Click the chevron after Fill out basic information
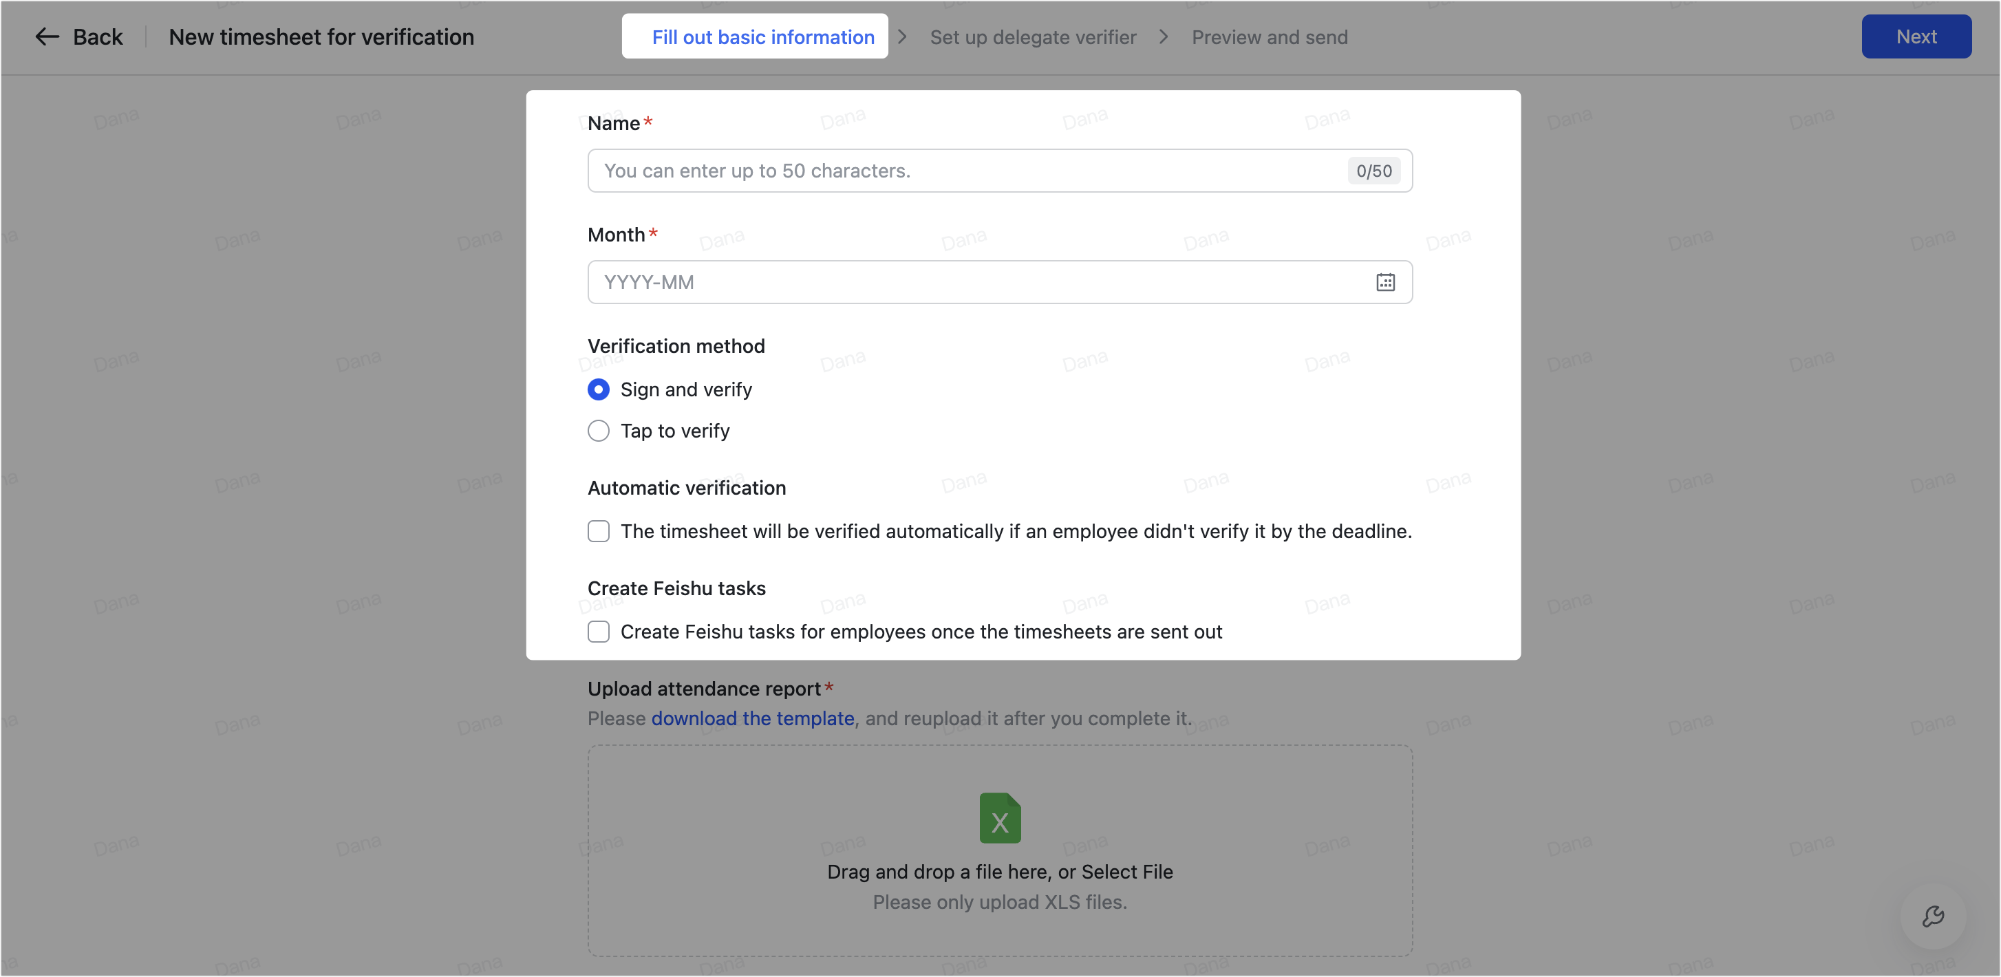The width and height of the screenshot is (2001, 977). (902, 36)
